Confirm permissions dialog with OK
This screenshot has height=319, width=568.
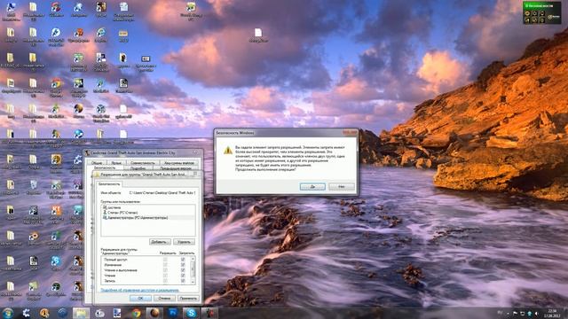coord(140,299)
